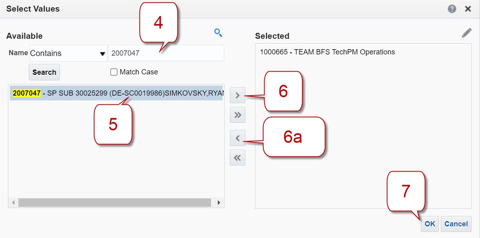Click the Cancel button

tap(456, 224)
